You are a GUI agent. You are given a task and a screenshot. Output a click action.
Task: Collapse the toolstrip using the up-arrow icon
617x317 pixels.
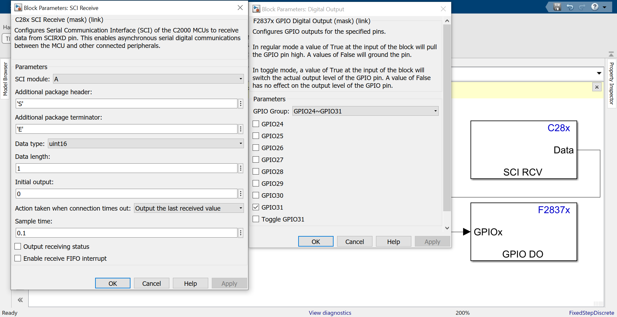pos(612,54)
